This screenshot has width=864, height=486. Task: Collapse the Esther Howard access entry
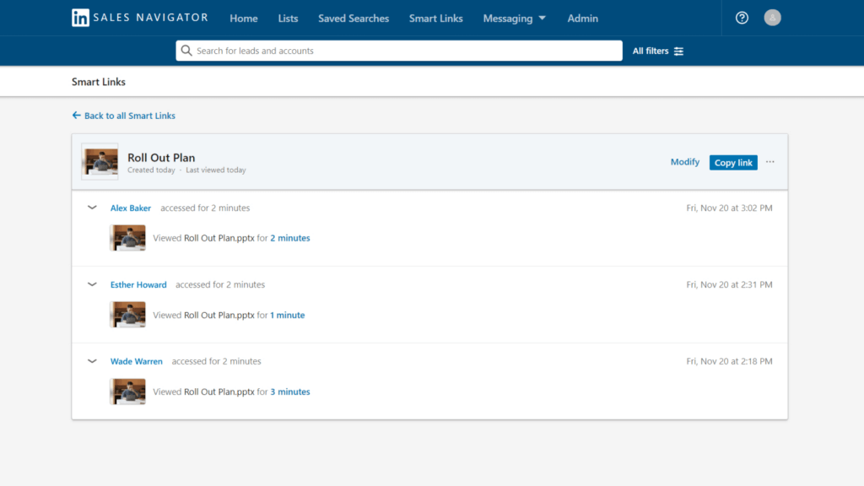(x=92, y=284)
